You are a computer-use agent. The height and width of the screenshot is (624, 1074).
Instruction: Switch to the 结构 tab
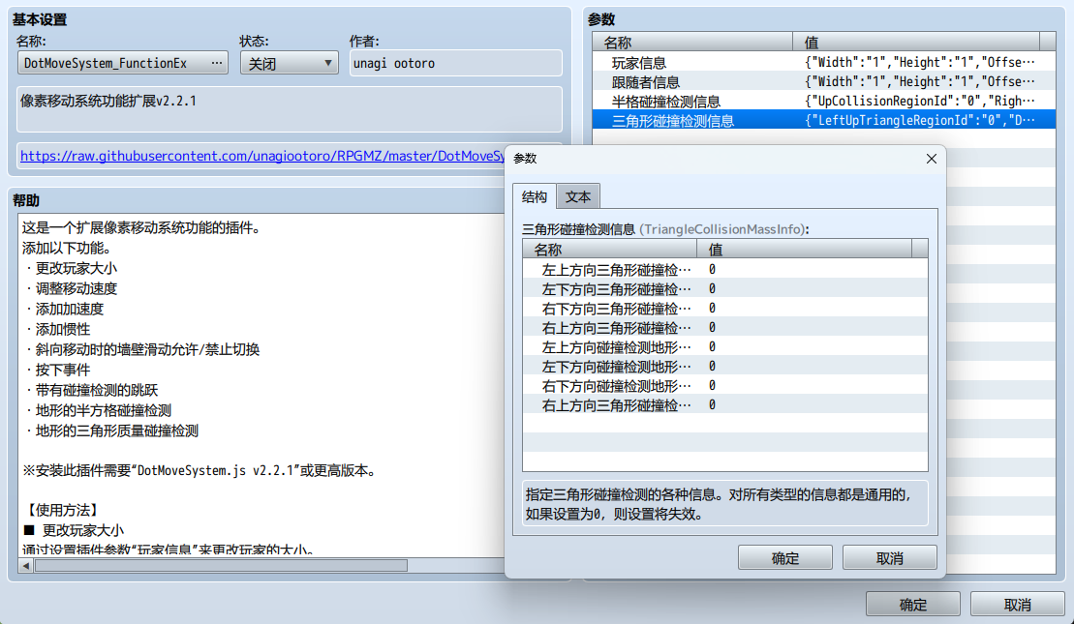(x=535, y=197)
